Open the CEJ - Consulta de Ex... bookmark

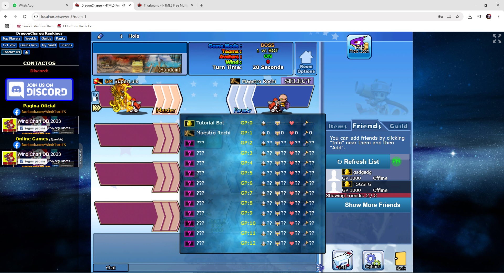click(x=76, y=26)
